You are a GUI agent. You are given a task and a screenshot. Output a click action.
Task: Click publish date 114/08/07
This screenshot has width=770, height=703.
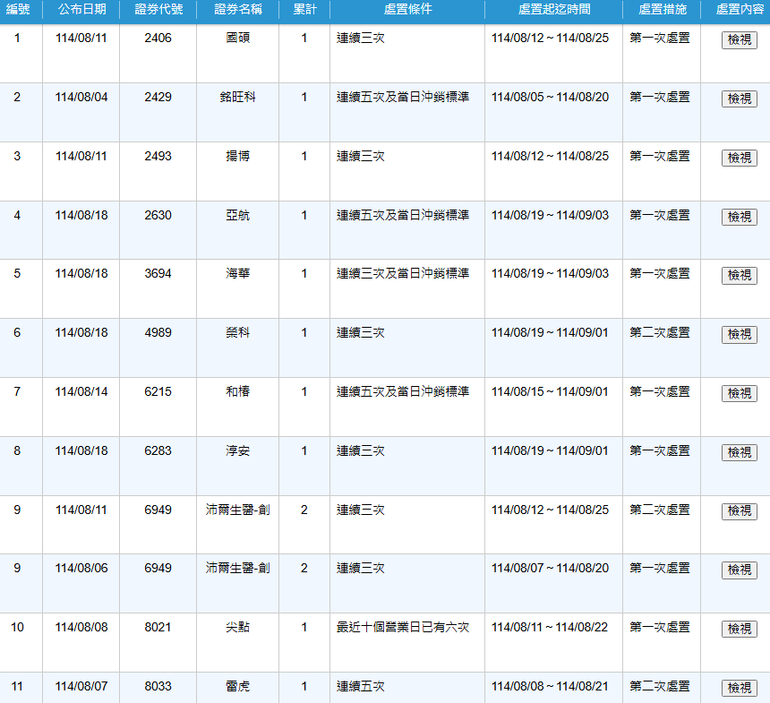tap(81, 686)
